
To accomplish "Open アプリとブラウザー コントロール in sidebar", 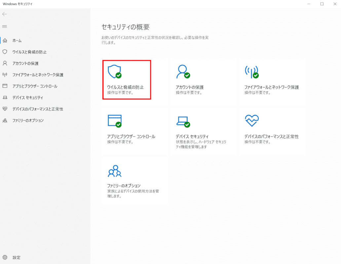I will pos(35,86).
